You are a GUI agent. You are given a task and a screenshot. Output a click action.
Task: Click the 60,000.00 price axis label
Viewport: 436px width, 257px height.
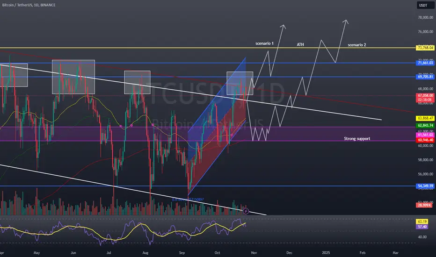click(x=425, y=146)
